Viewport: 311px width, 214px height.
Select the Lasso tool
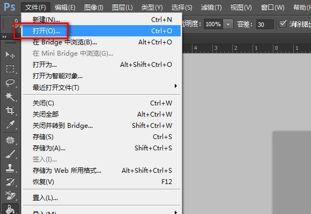point(10,82)
